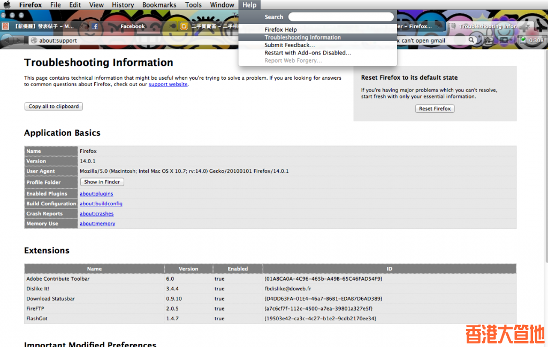
Task: Open the File menu
Action: click(55, 5)
